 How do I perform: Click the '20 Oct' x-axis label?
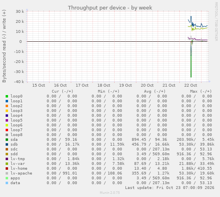tap(147, 85)
